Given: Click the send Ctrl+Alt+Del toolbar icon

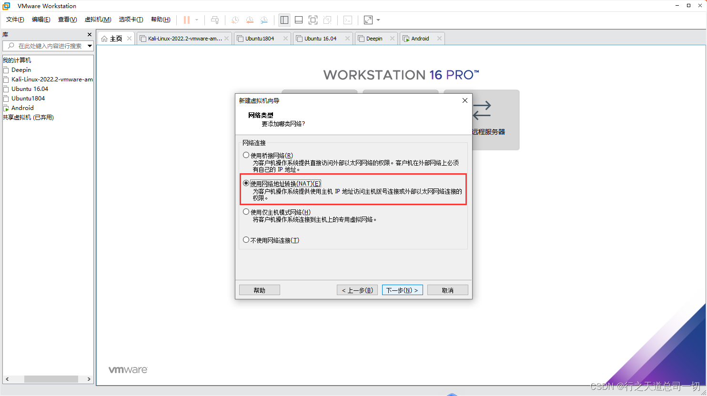Looking at the screenshot, I should click(x=215, y=20).
